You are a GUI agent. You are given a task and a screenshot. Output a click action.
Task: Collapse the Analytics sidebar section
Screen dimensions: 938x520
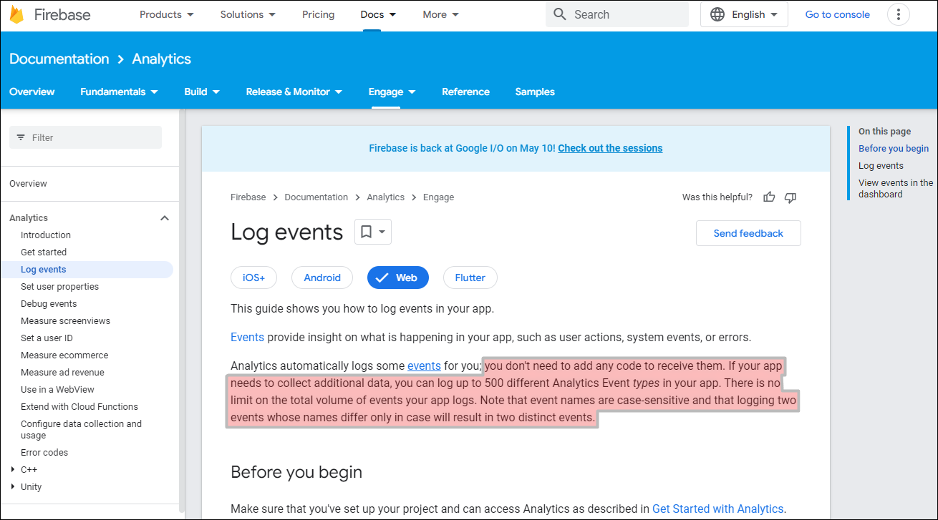pos(164,218)
